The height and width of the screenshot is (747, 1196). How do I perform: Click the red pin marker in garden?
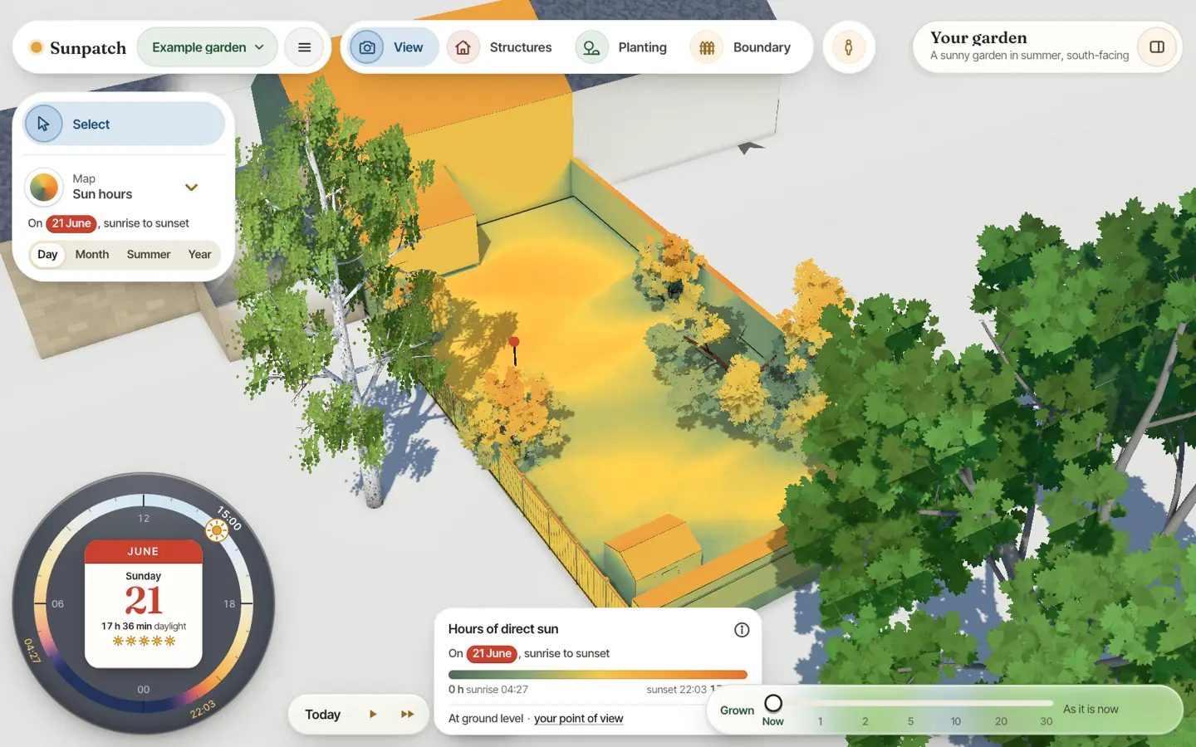(514, 342)
